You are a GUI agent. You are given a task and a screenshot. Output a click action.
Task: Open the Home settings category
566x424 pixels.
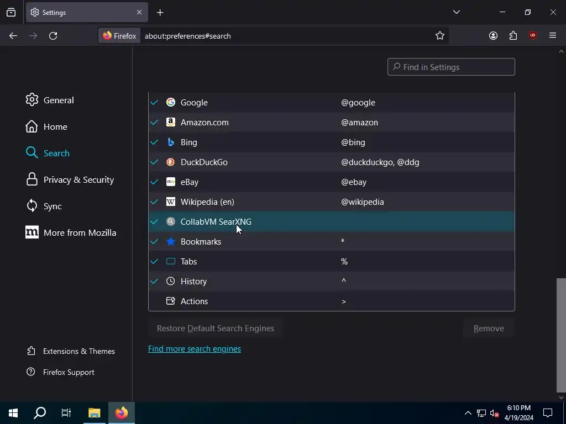46,126
